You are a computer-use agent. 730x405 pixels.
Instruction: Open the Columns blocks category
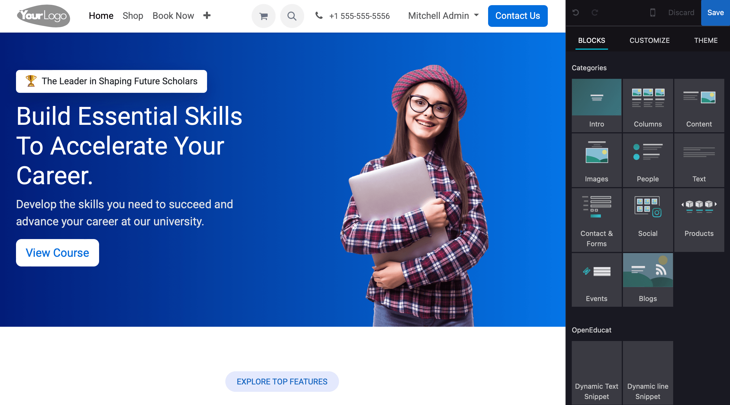pyautogui.click(x=648, y=105)
